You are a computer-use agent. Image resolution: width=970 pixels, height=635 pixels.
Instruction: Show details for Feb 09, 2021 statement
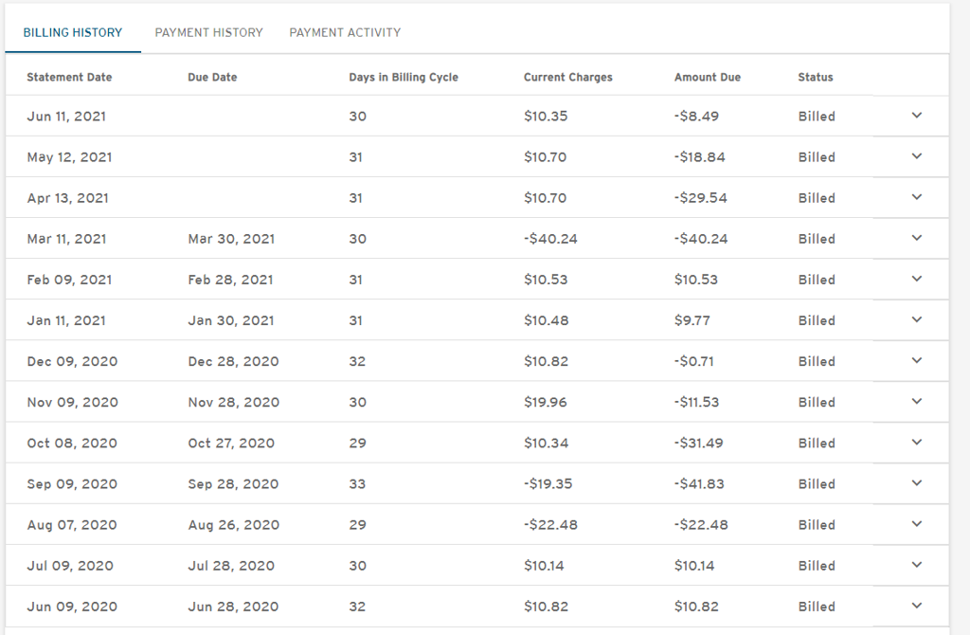tap(917, 279)
